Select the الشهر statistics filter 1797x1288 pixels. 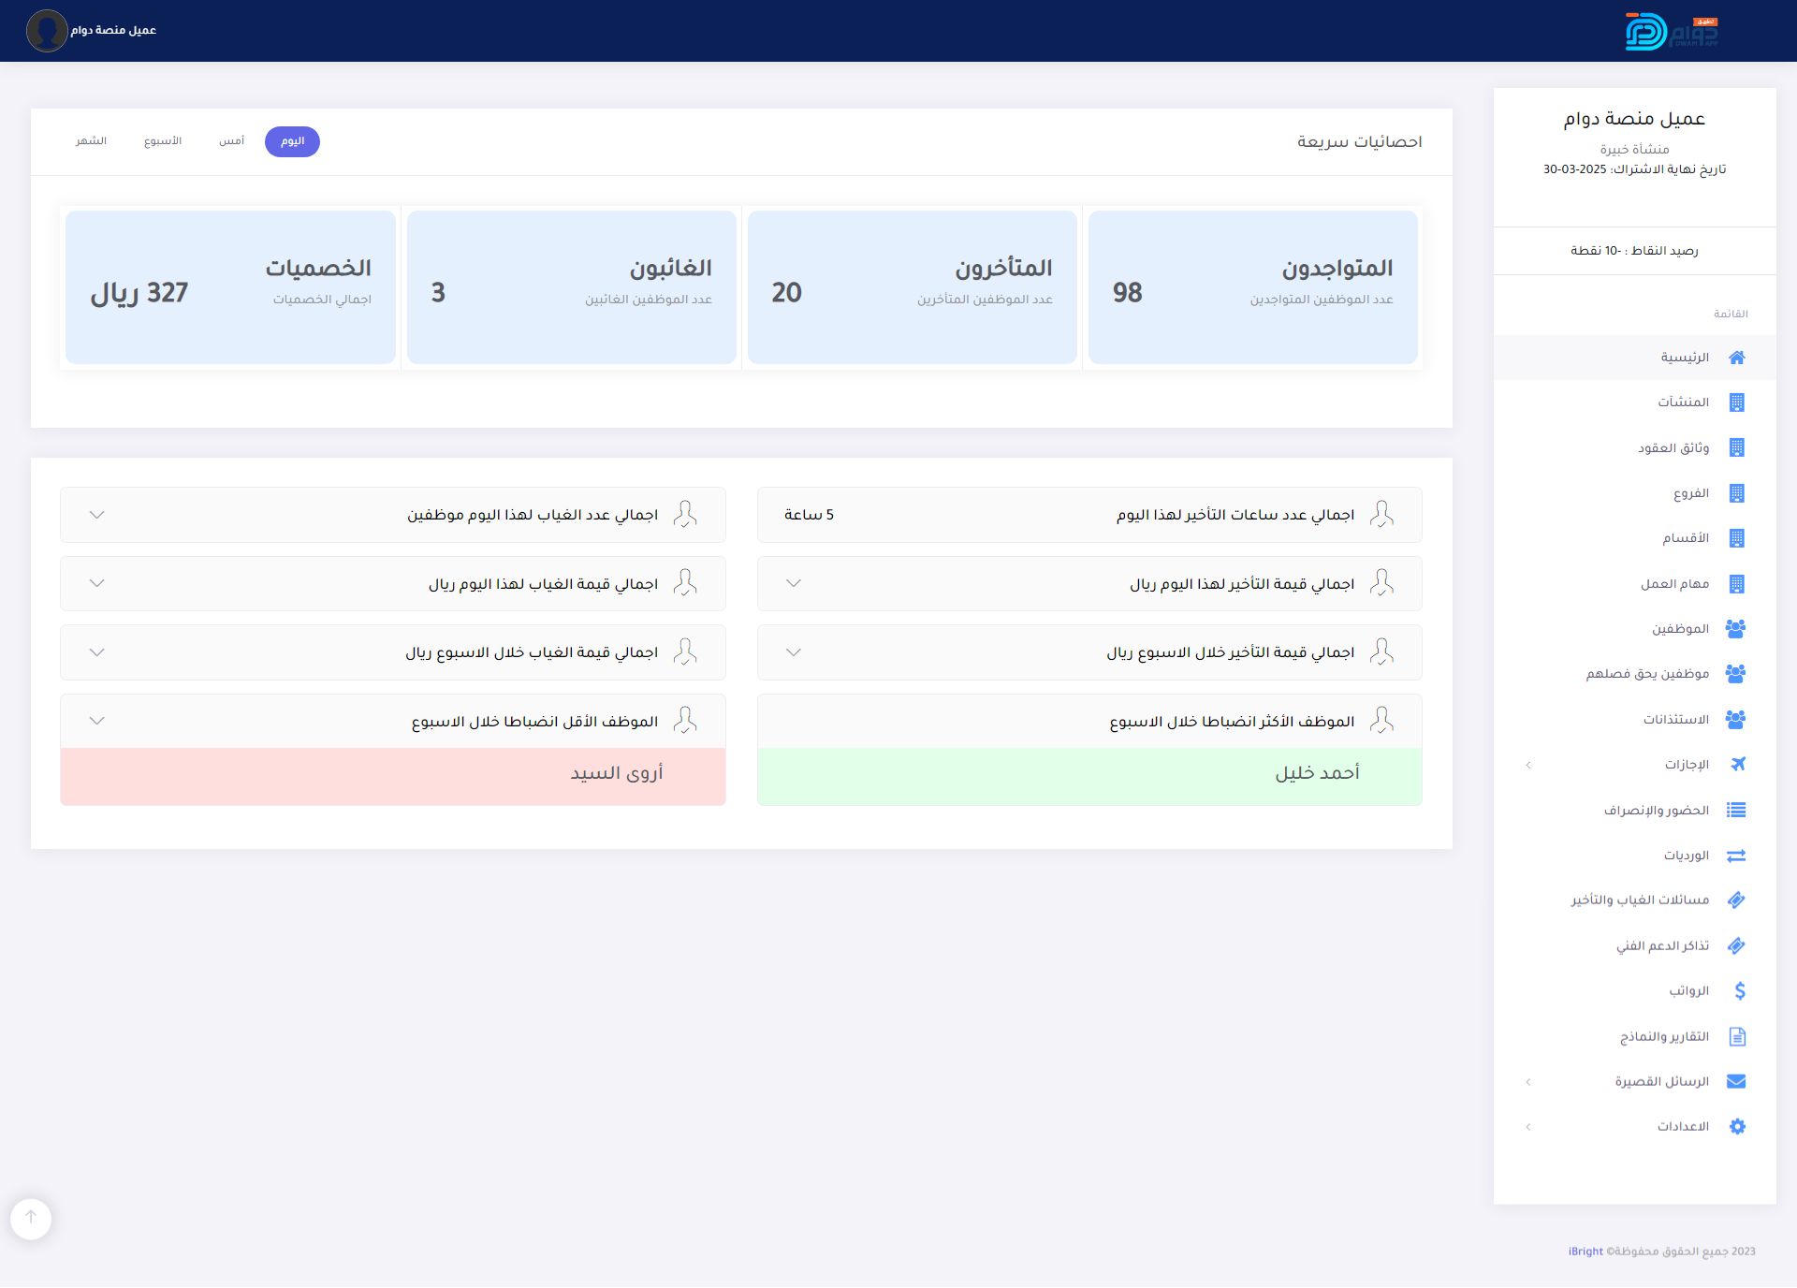point(91,141)
